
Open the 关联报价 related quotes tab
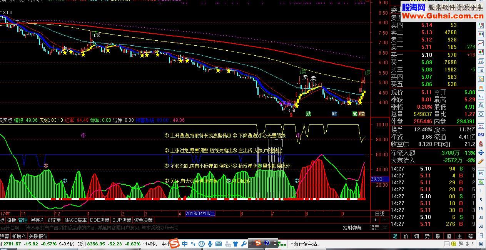point(38,236)
